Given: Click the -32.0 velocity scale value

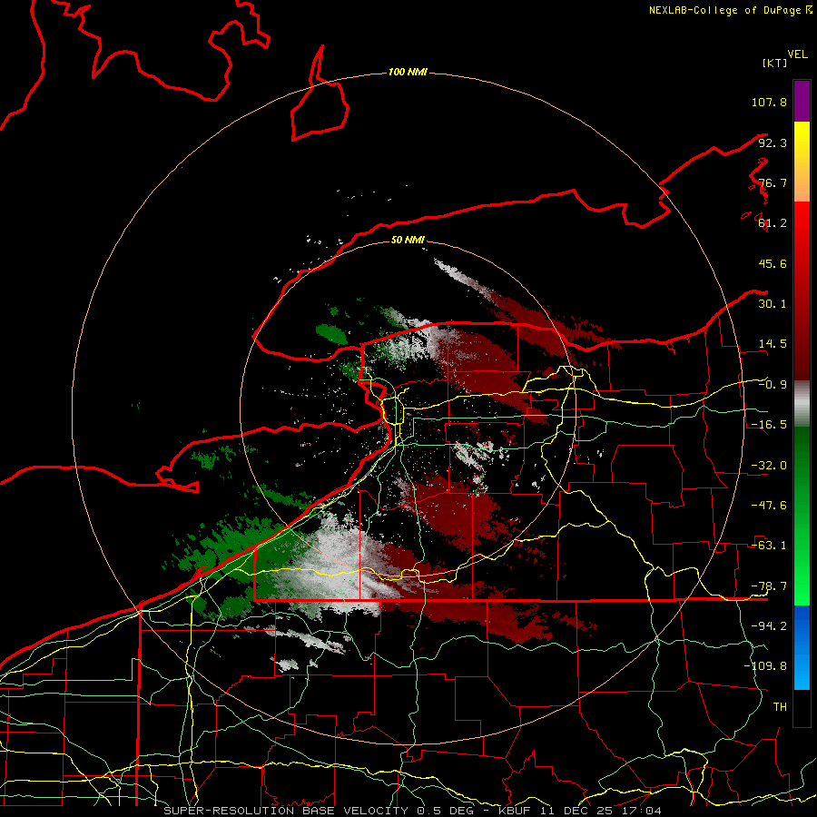Looking at the screenshot, I should click(x=769, y=466).
